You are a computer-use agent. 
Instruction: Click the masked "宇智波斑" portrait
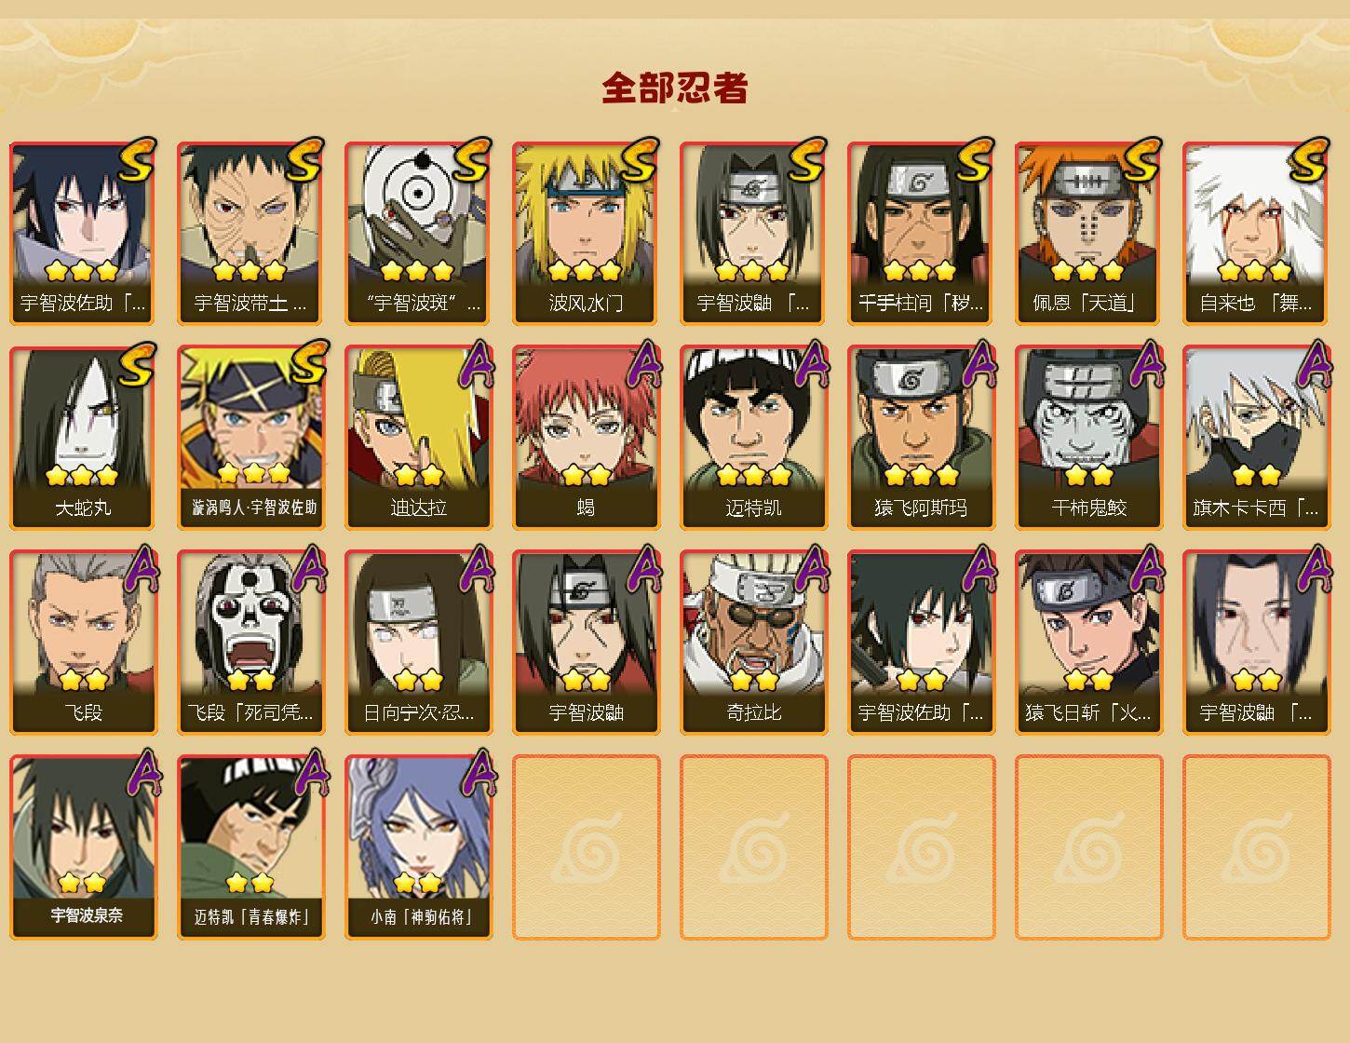(418, 214)
